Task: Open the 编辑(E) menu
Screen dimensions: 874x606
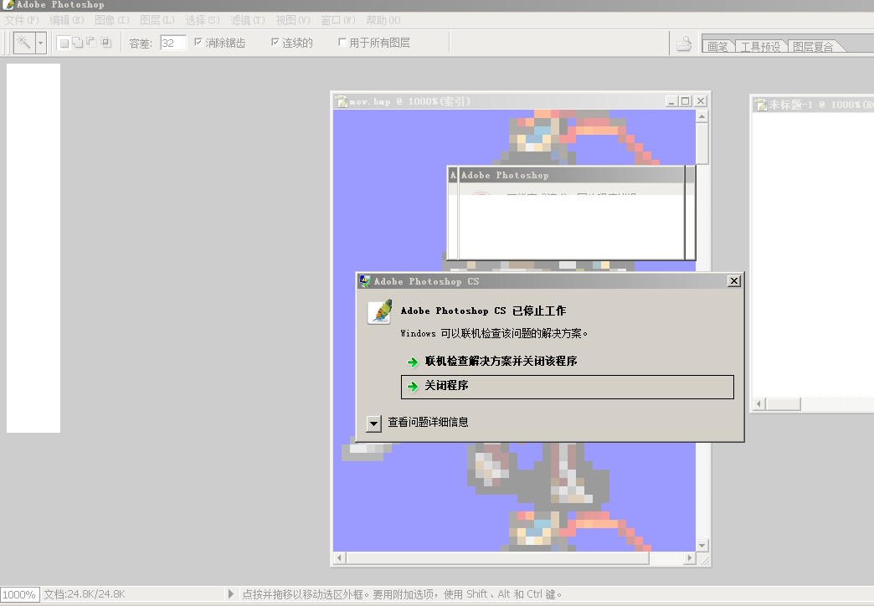Action: pyautogui.click(x=67, y=20)
